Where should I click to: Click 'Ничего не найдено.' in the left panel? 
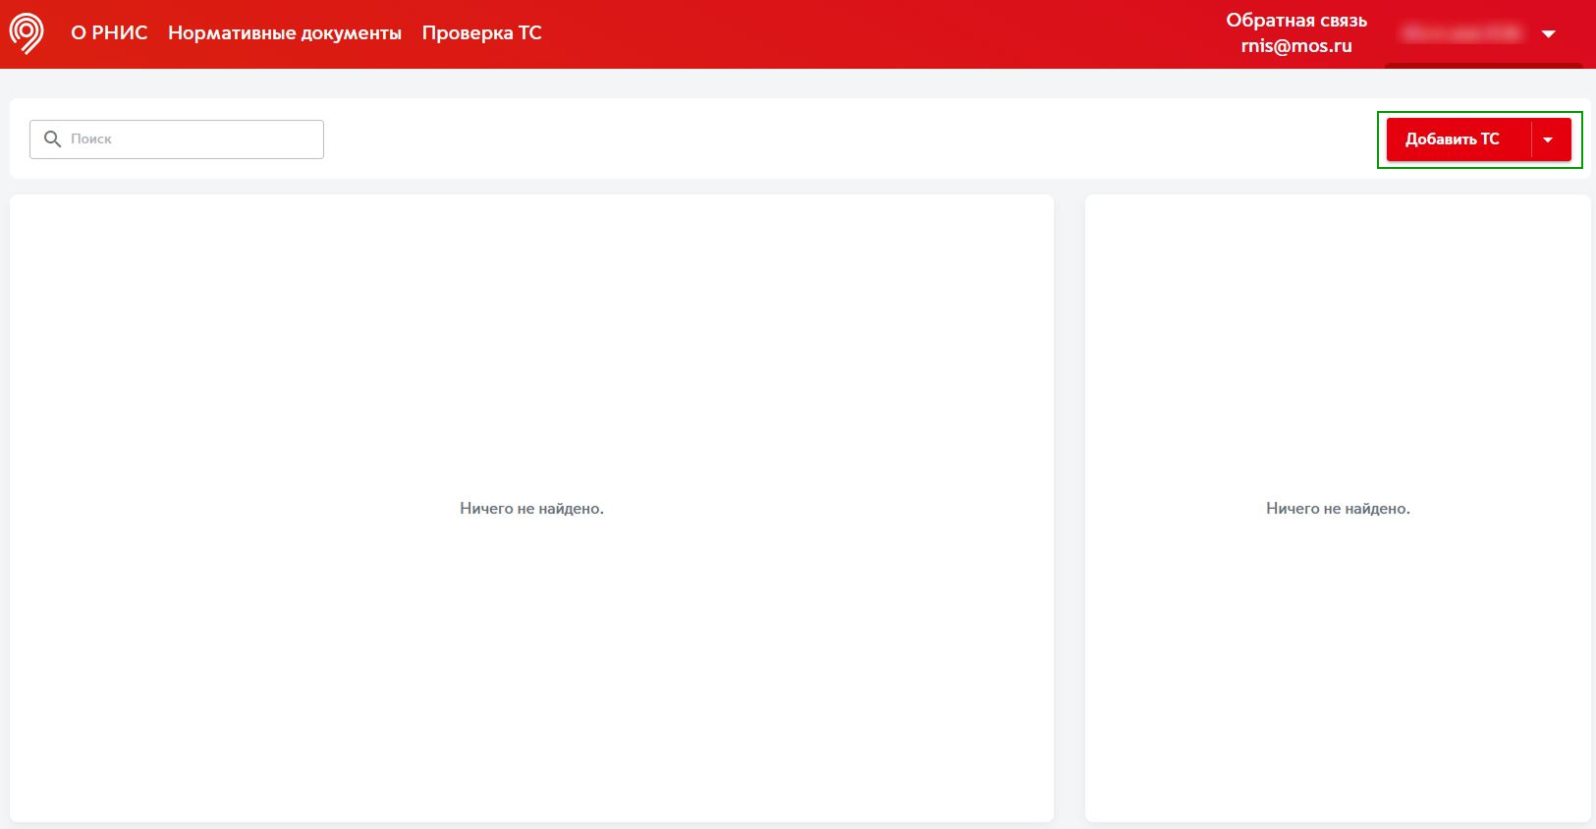[x=531, y=509]
